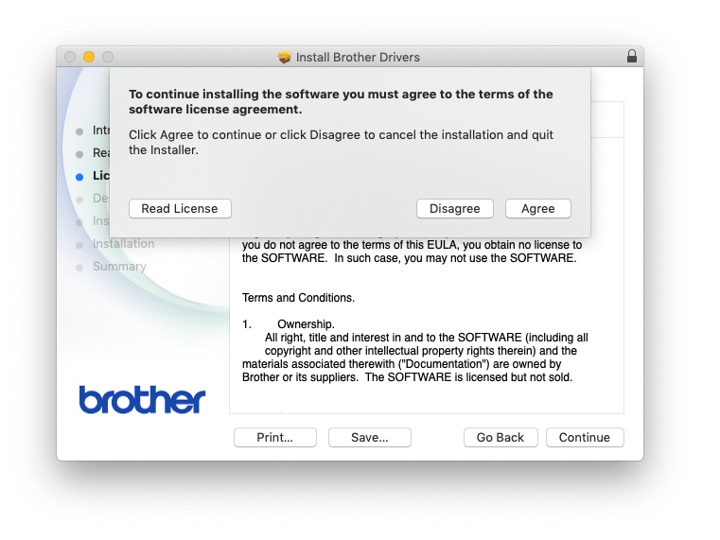Click the Continue button
This screenshot has width=720, height=540.
pyautogui.click(x=584, y=437)
